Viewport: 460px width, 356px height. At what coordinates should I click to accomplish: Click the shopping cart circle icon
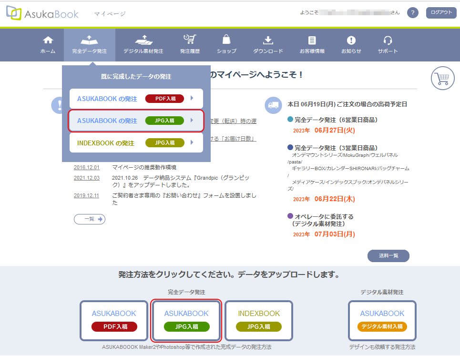point(442,79)
